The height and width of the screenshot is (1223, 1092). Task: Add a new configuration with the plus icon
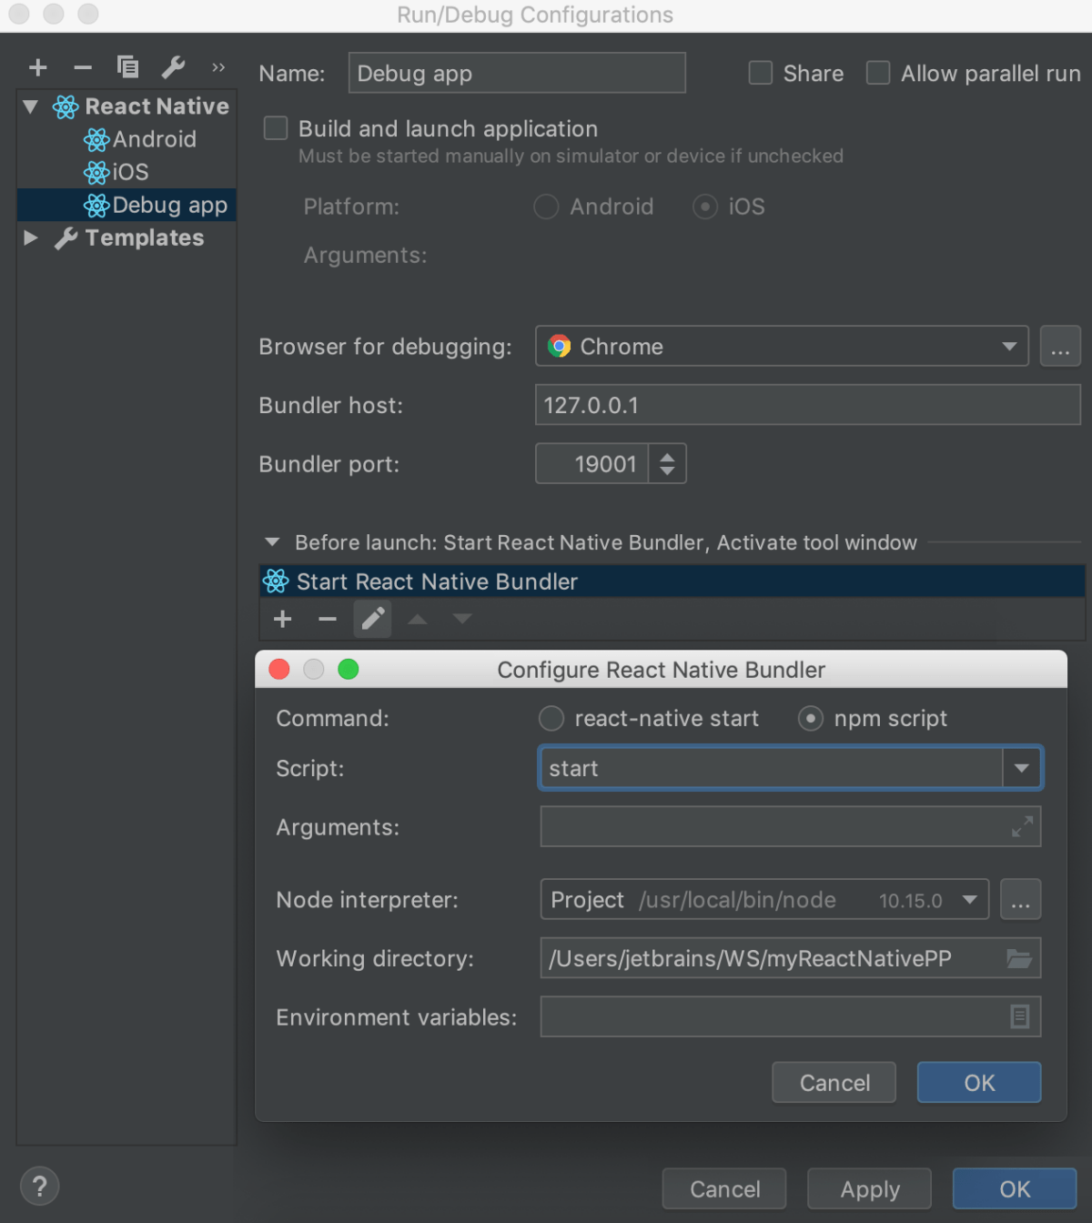(38, 67)
